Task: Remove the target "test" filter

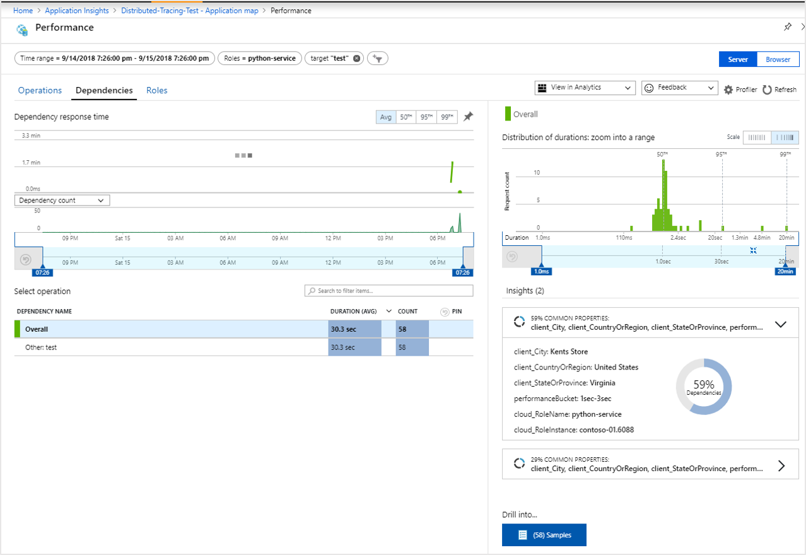Action: click(356, 58)
